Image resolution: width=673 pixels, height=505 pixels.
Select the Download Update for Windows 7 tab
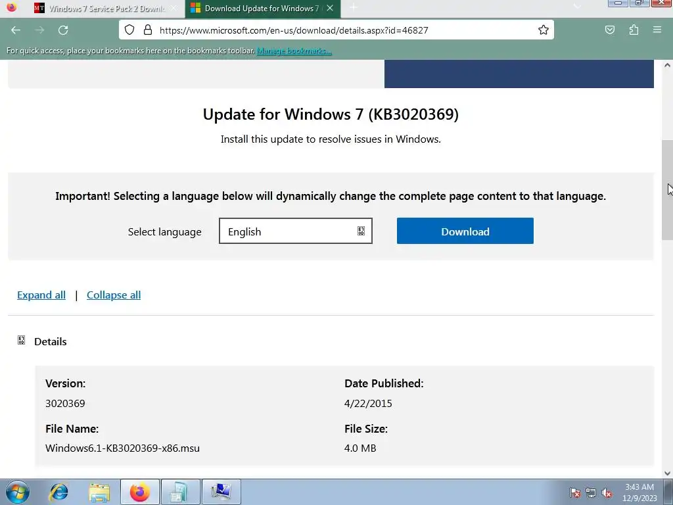tap(262, 9)
